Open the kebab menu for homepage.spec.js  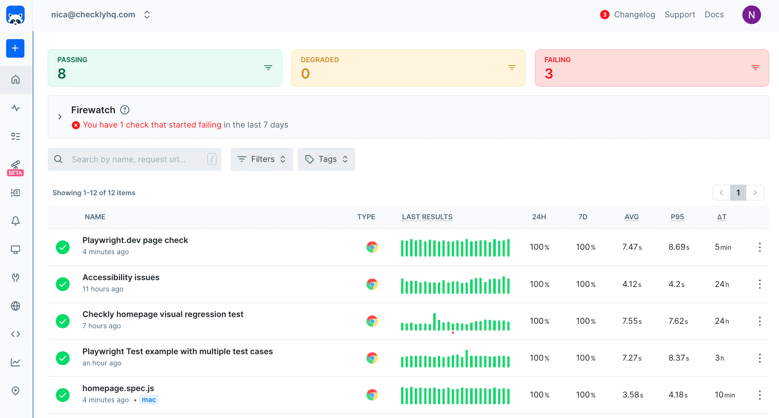point(759,395)
